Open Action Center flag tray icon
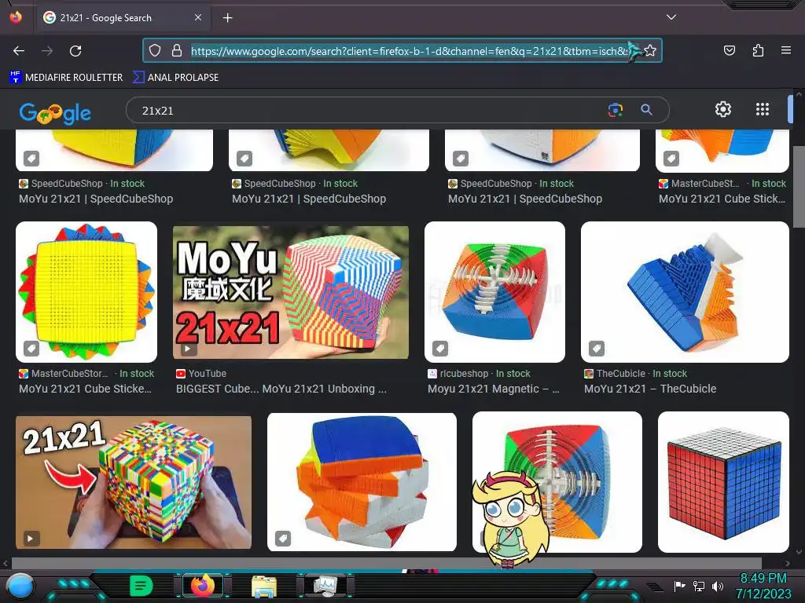805x603 pixels. coord(679,586)
